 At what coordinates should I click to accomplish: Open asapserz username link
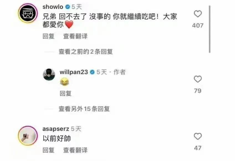tap(56, 129)
